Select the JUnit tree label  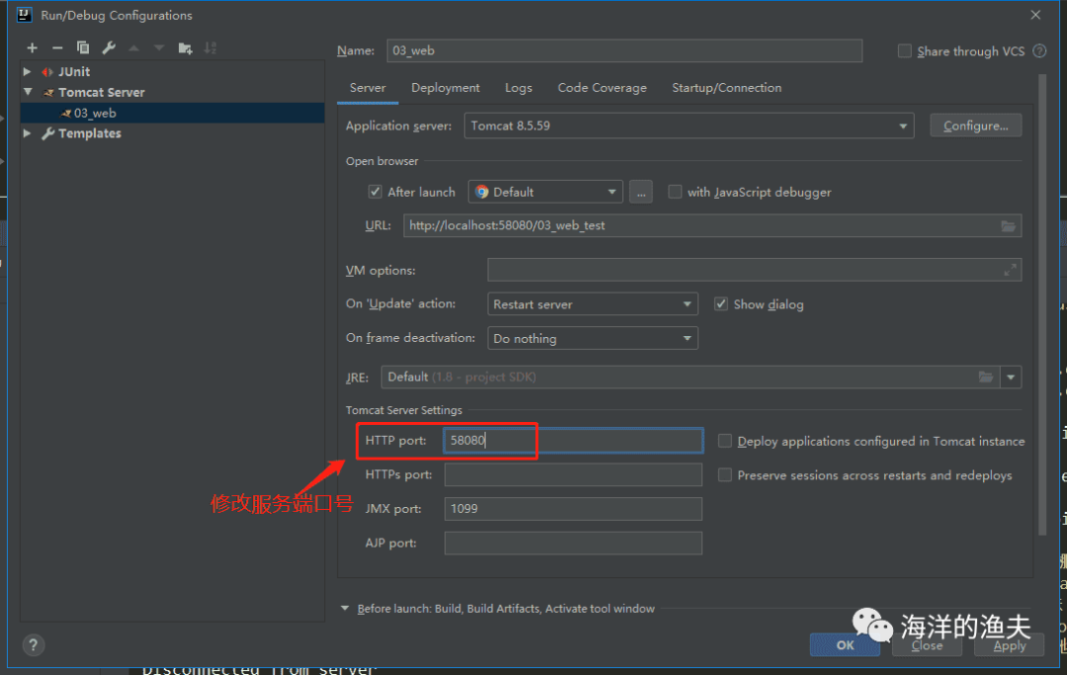tap(73, 71)
